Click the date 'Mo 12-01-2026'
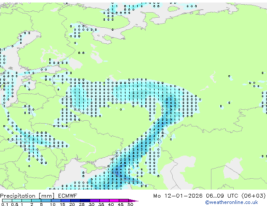Viewport: 267px width, 206px height. (x=178, y=196)
